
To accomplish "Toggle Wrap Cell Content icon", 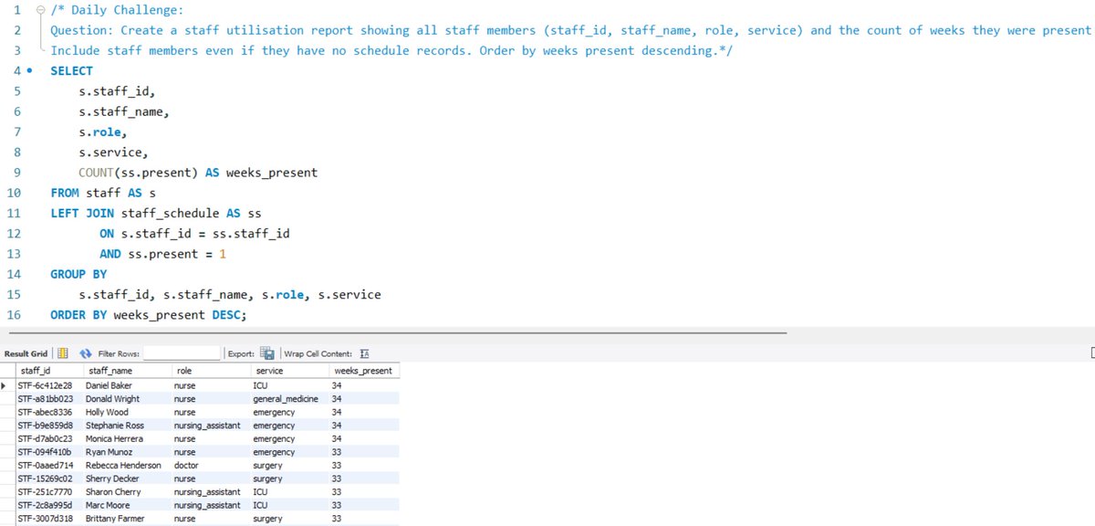I will 364,353.
